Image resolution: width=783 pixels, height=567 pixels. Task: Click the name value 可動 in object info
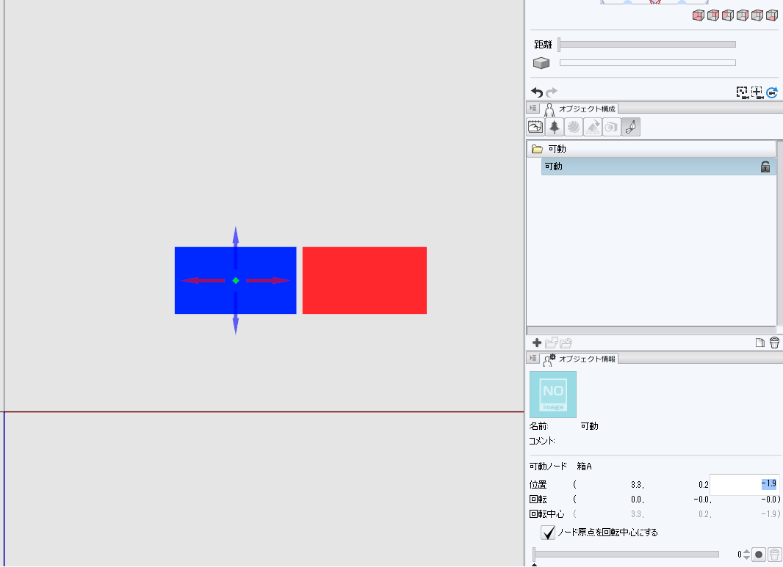tap(589, 426)
